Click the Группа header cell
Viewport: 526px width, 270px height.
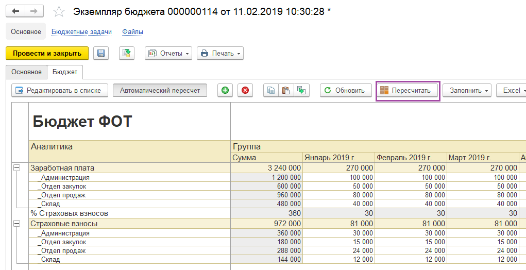coord(378,146)
